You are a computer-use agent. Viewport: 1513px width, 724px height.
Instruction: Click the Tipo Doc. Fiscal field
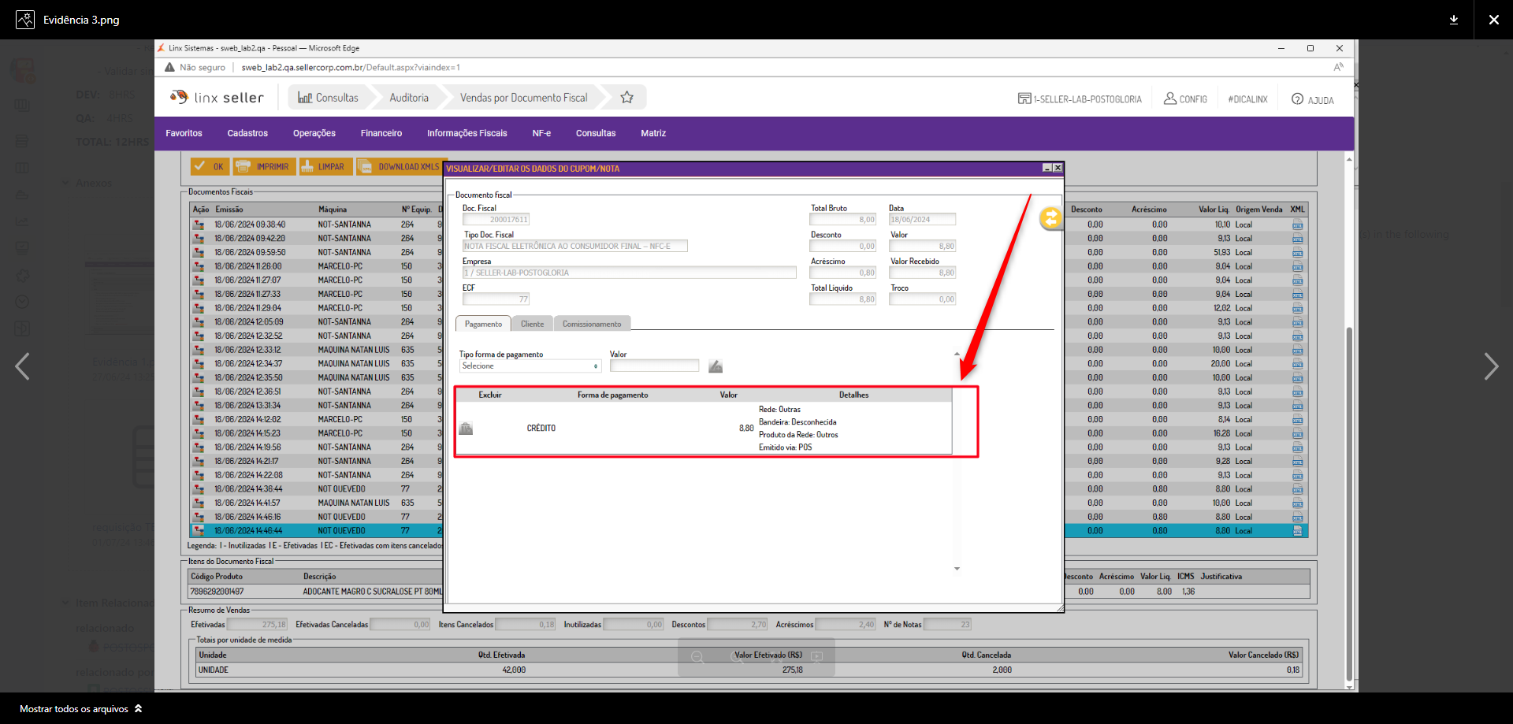(x=575, y=247)
